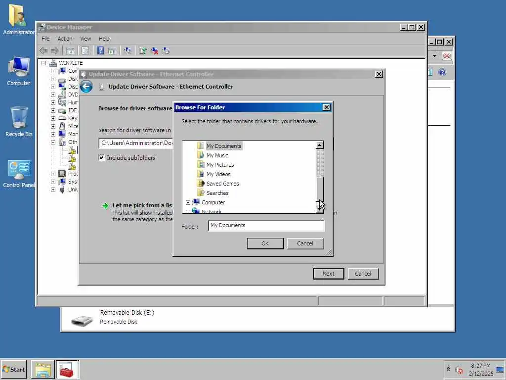Click Show/Hide Console Tree toolbar icon
Image resolution: width=506 pixels, height=380 pixels.
tap(70, 51)
